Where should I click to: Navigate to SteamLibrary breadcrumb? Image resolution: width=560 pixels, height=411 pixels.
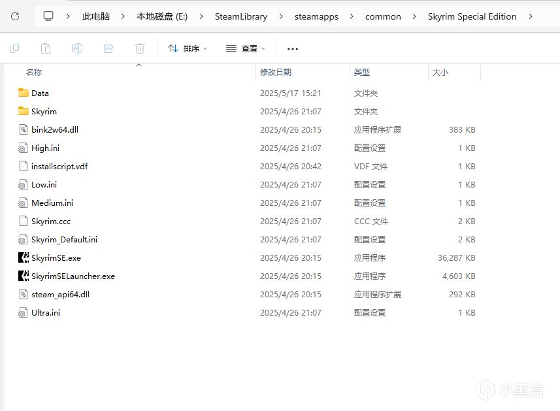point(241,16)
